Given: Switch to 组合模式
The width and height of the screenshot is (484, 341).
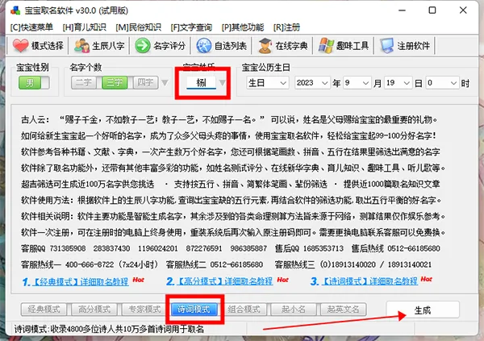Looking at the screenshot, I should (x=244, y=310).
